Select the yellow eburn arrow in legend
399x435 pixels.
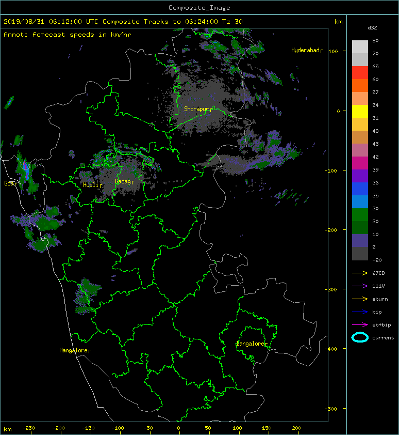[360, 299]
